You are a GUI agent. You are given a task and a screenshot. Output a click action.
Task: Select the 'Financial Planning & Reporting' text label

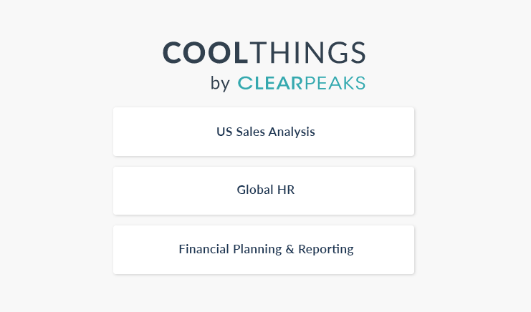pos(266,249)
